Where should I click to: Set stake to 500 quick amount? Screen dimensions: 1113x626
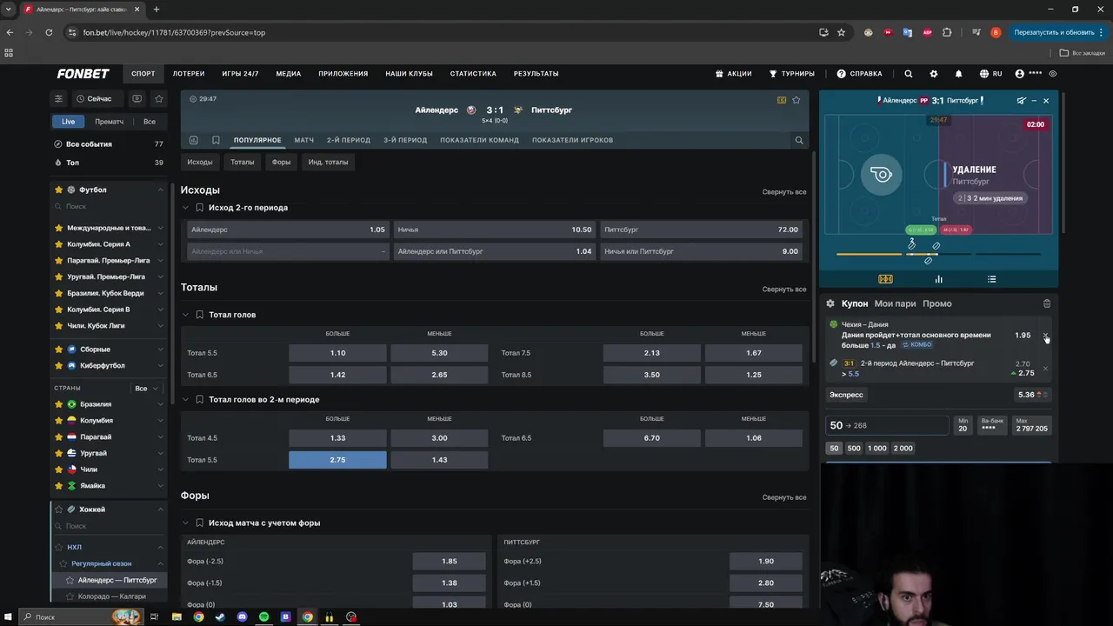click(854, 449)
